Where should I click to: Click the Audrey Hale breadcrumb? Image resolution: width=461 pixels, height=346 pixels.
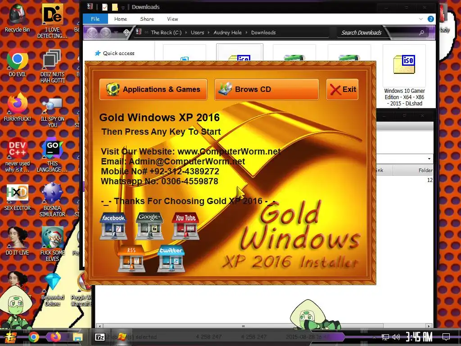pyautogui.click(x=227, y=32)
